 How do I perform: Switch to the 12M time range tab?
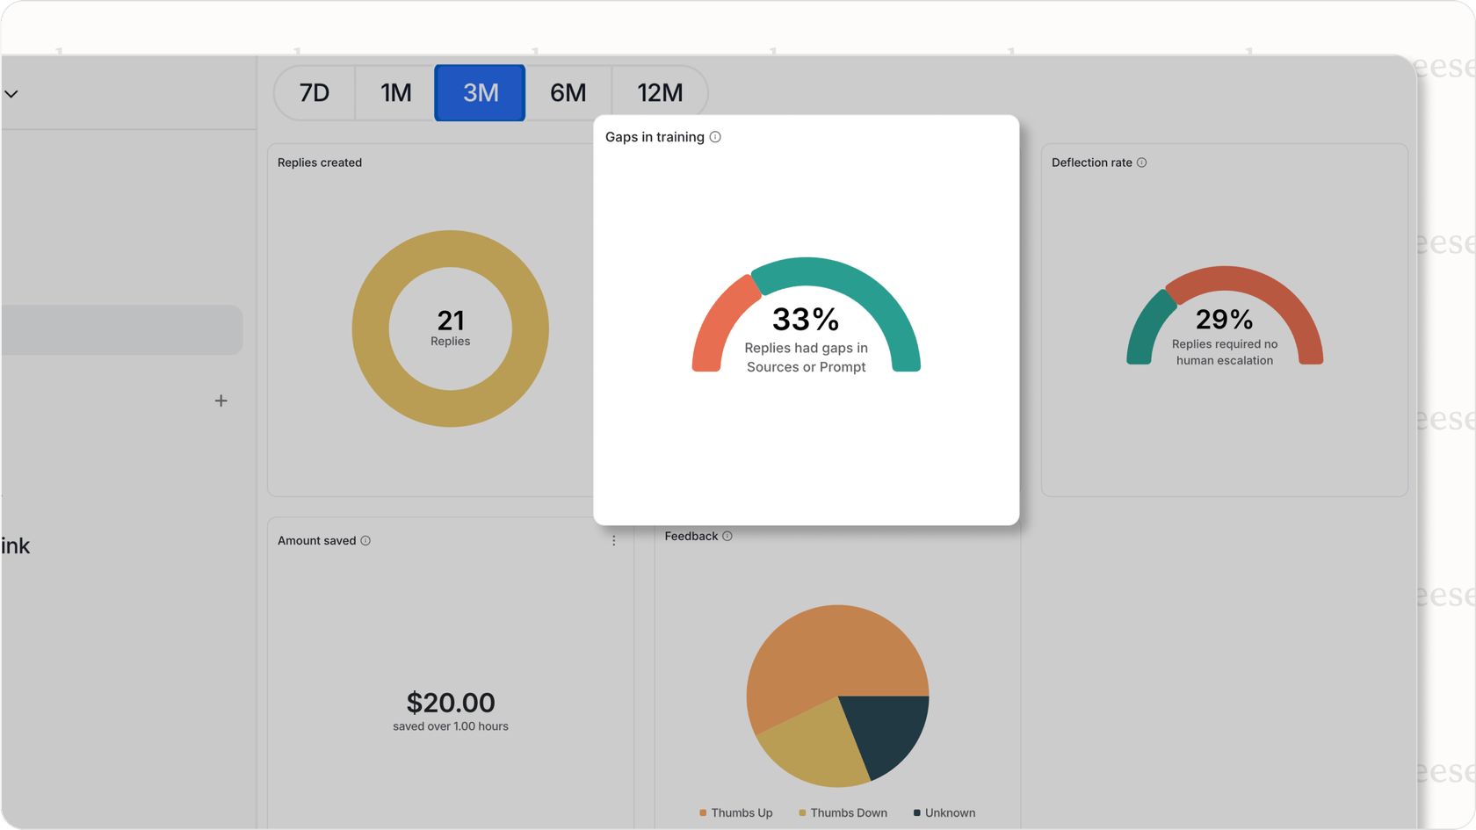click(x=659, y=92)
